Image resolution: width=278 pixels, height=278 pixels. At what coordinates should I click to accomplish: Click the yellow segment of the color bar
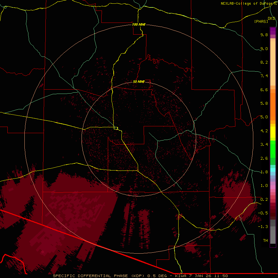[273, 132]
